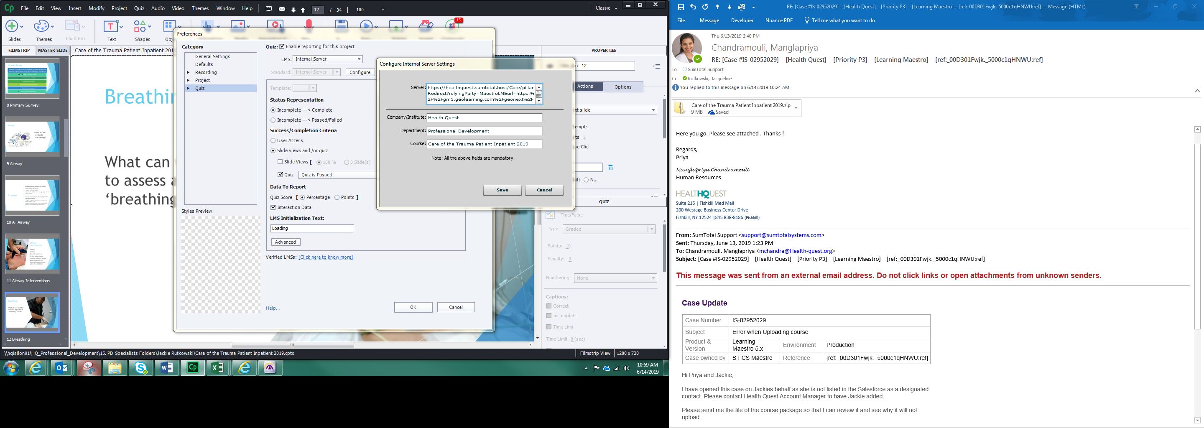This screenshot has height=428, width=1204.
Task: Open the Quiz menu in Captivate
Action: pyautogui.click(x=139, y=8)
